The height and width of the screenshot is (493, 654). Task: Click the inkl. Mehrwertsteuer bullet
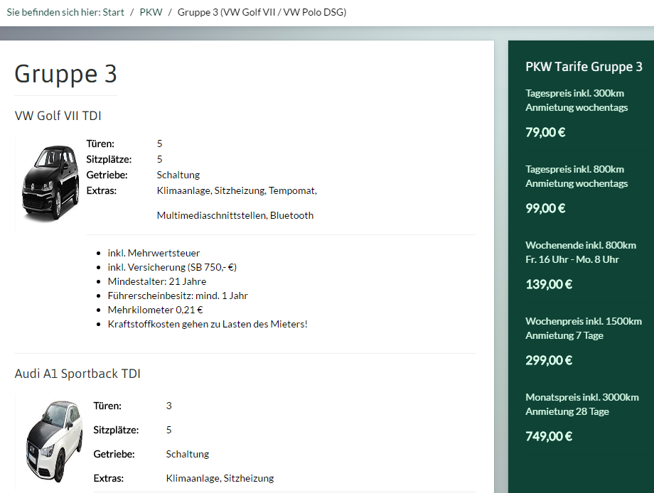154,253
